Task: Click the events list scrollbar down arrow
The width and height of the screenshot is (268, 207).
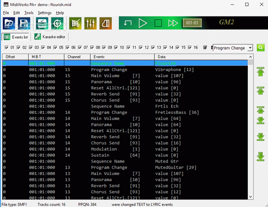Action: click(251, 197)
